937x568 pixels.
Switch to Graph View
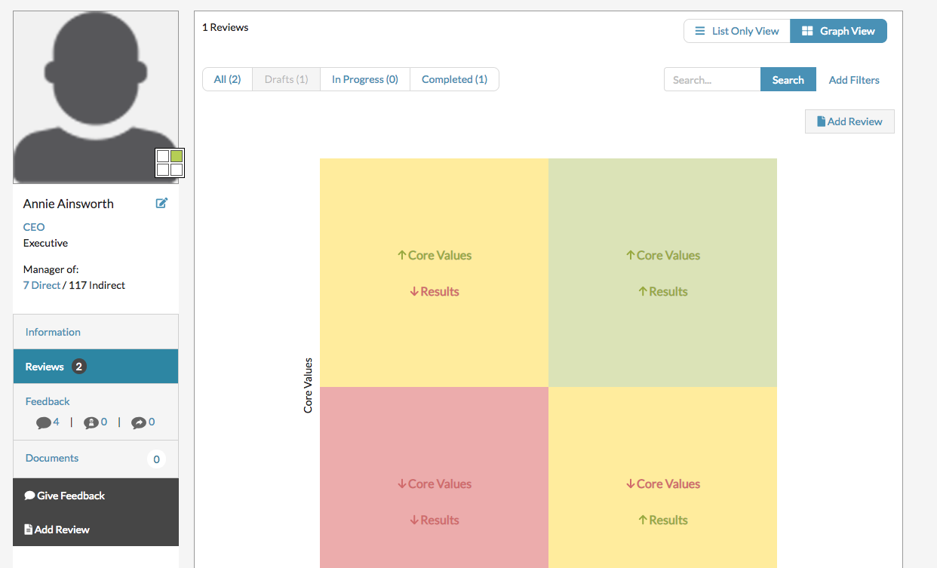click(x=838, y=31)
